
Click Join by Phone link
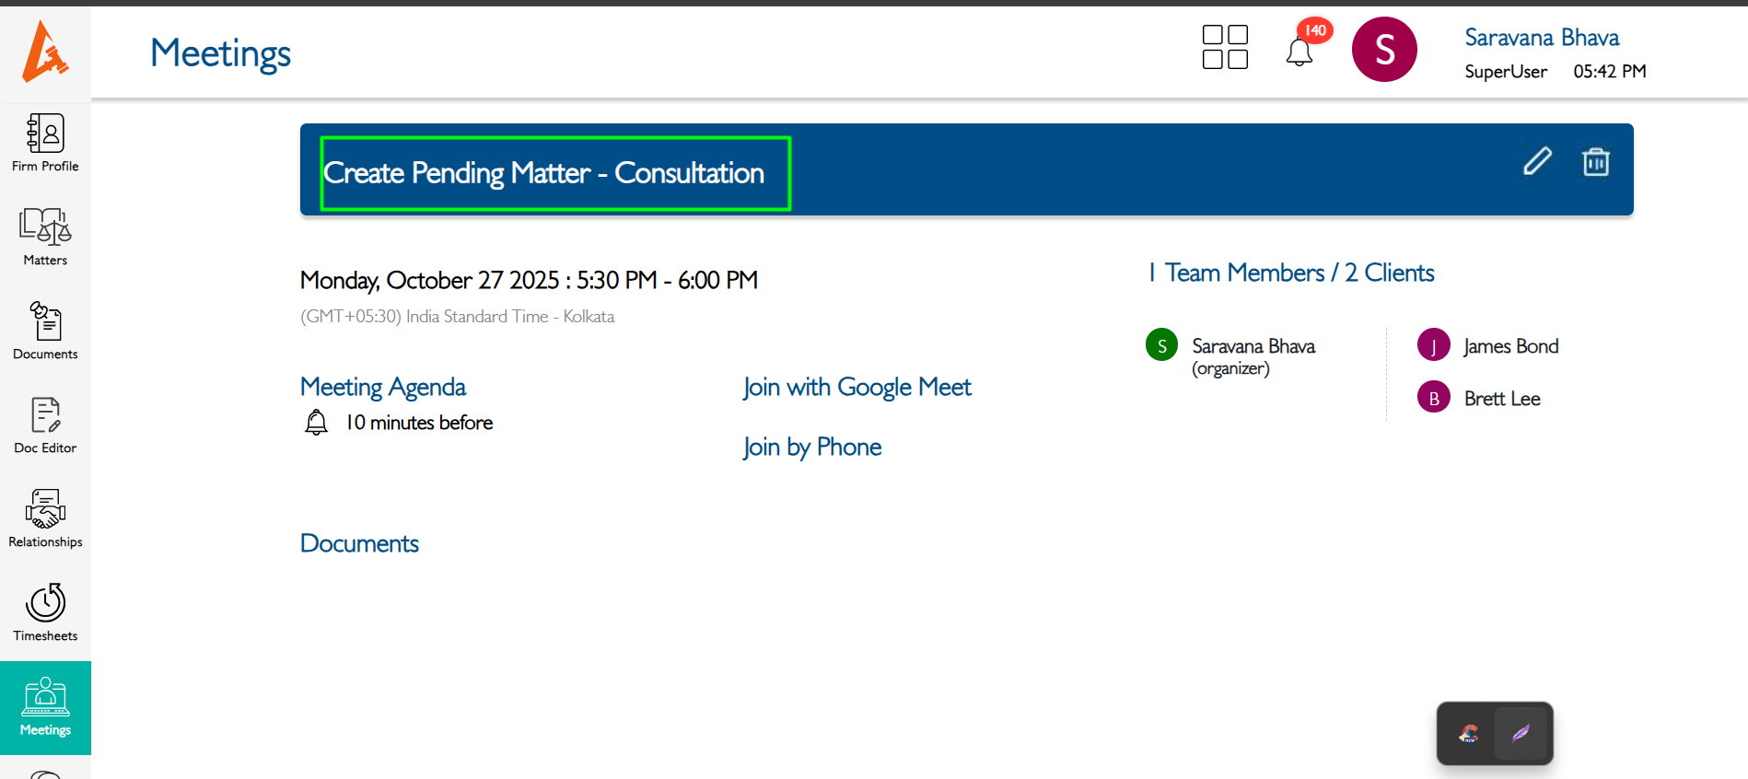point(812,447)
